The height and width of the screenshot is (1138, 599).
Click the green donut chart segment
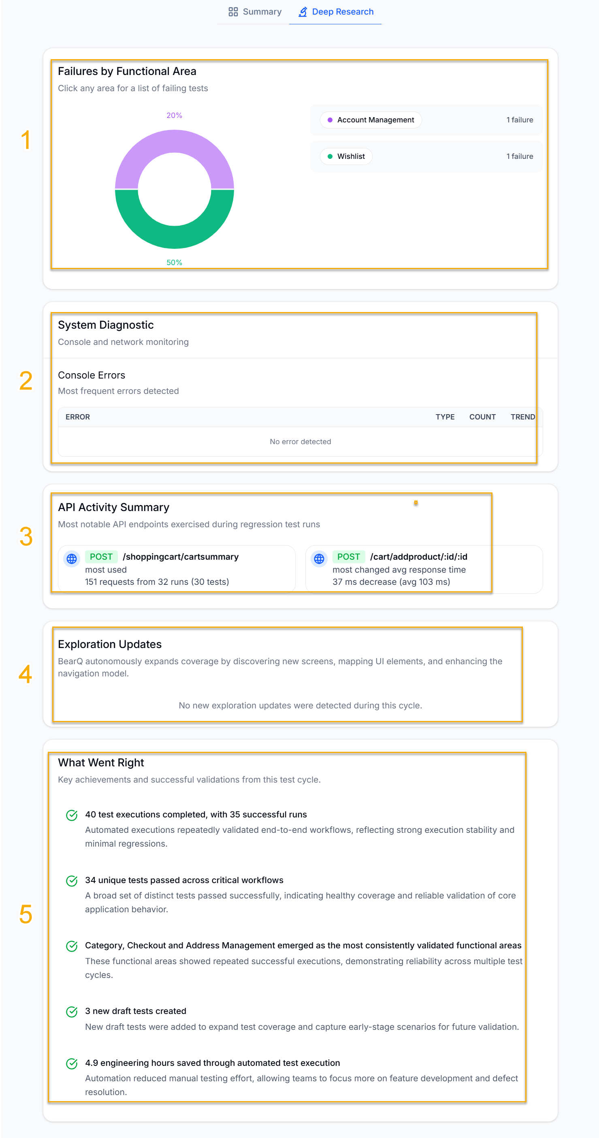click(175, 237)
